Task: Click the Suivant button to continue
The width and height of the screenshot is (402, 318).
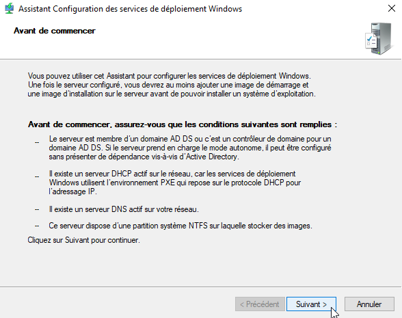Action: tap(311, 304)
